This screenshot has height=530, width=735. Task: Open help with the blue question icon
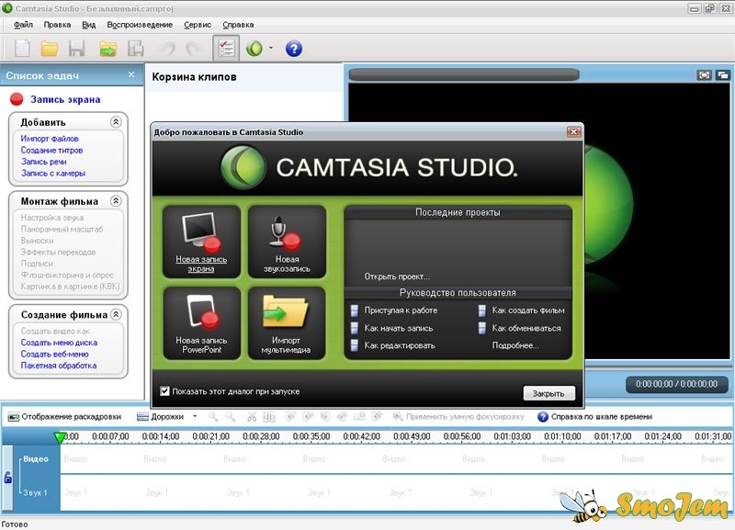click(294, 49)
